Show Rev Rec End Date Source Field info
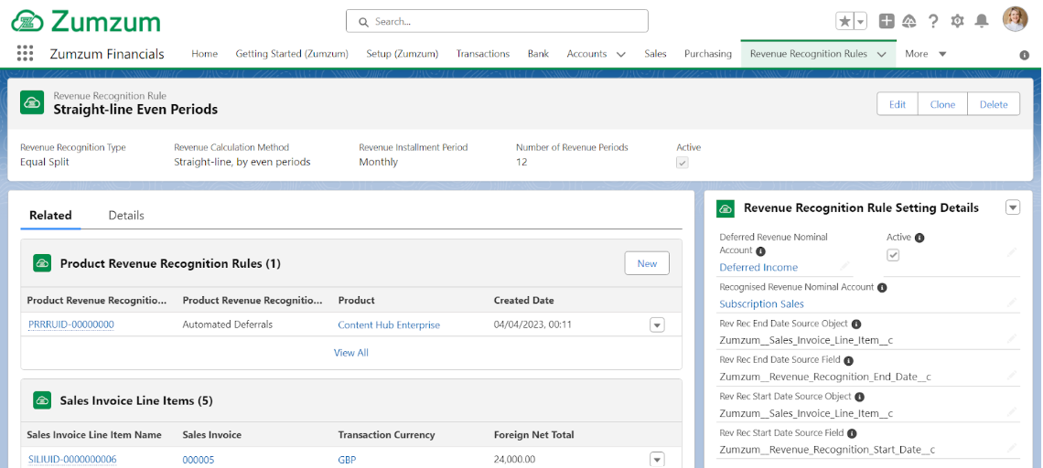 [849, 360]
